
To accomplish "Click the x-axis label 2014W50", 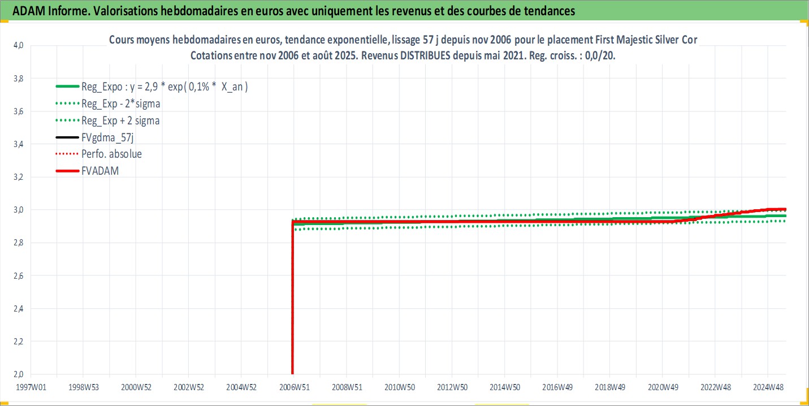I will pyautogui.click(x=505, y=387).
